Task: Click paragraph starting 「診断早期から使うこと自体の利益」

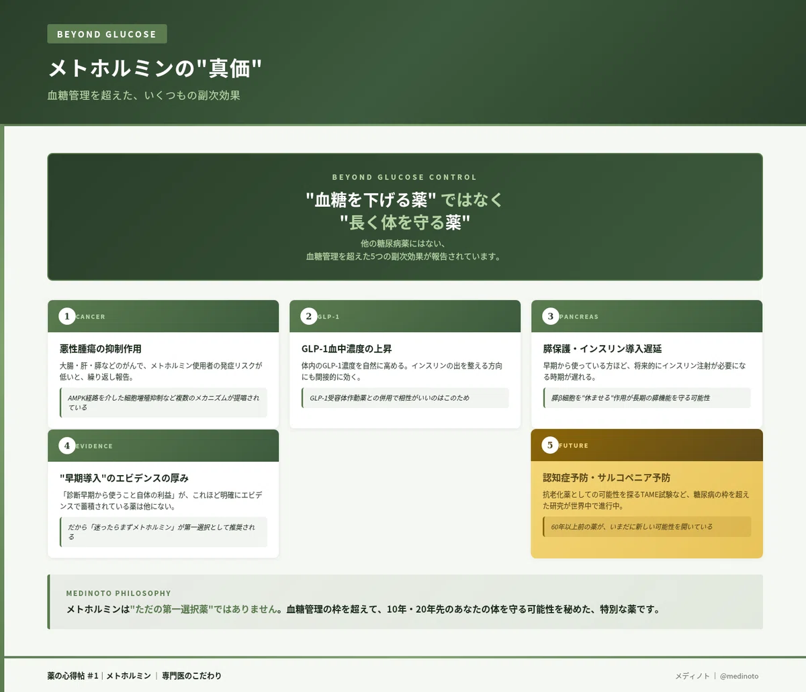Action: click(161, 501)
